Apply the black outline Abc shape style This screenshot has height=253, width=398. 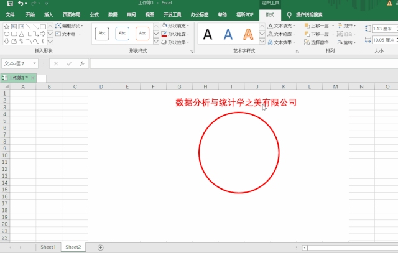click(x=102, y=34)
